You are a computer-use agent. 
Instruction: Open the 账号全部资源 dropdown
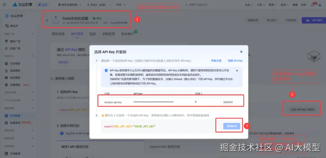tap(70, 5)
